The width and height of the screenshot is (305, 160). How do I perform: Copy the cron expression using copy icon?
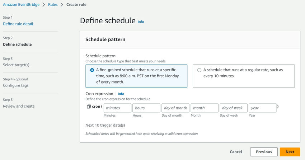[x=89, y=107]
